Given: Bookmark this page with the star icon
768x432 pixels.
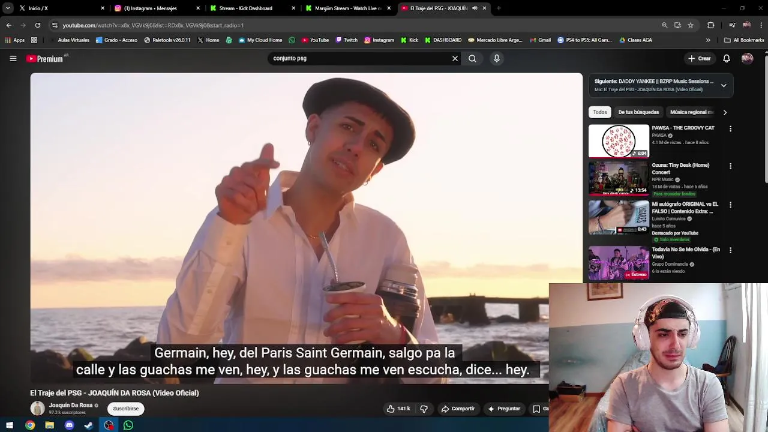Looking at the screenshot, I should [691, 25].
